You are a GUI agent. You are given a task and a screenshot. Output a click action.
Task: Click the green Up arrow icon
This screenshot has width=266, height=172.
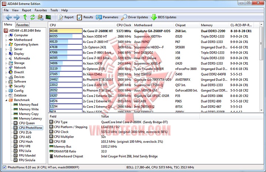pos(25,17)
